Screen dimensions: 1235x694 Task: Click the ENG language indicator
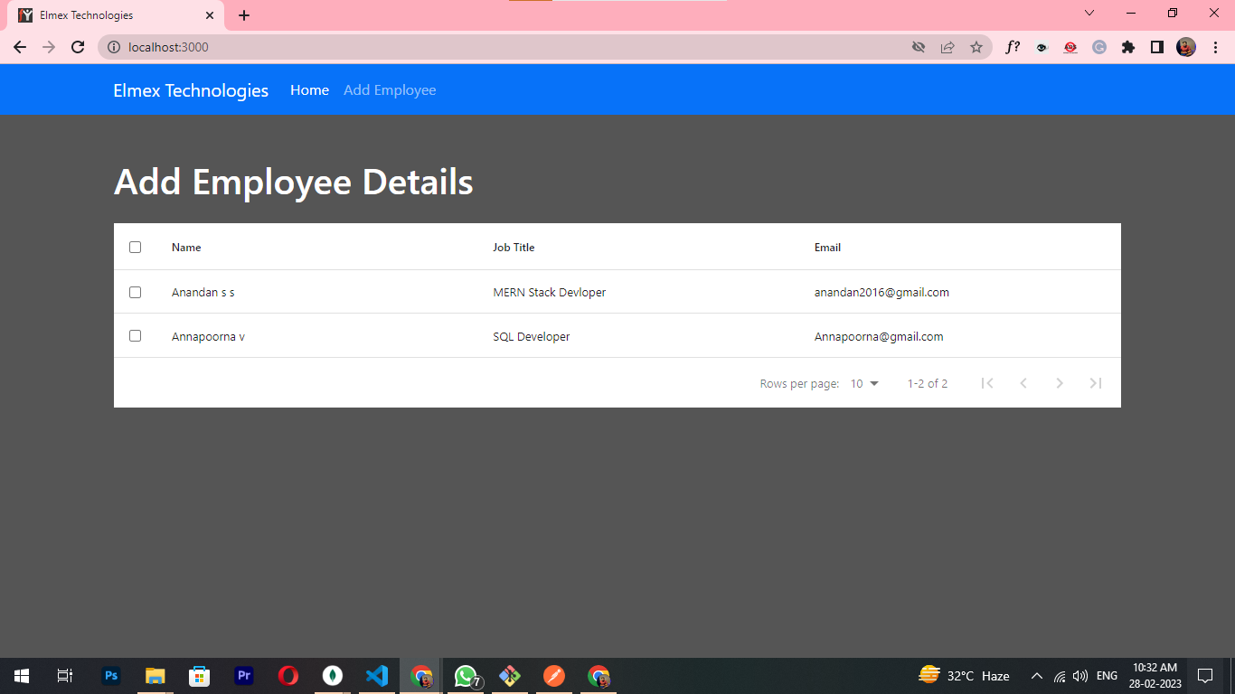(1107, 676)
